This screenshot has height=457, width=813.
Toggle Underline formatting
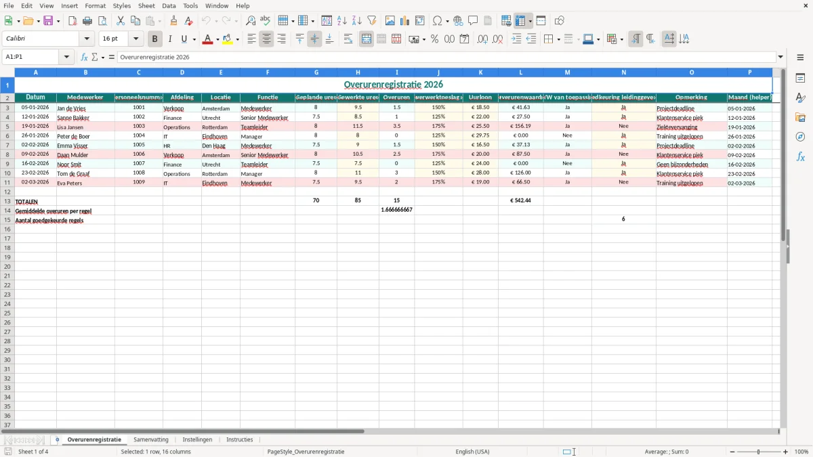coord(184,39)
